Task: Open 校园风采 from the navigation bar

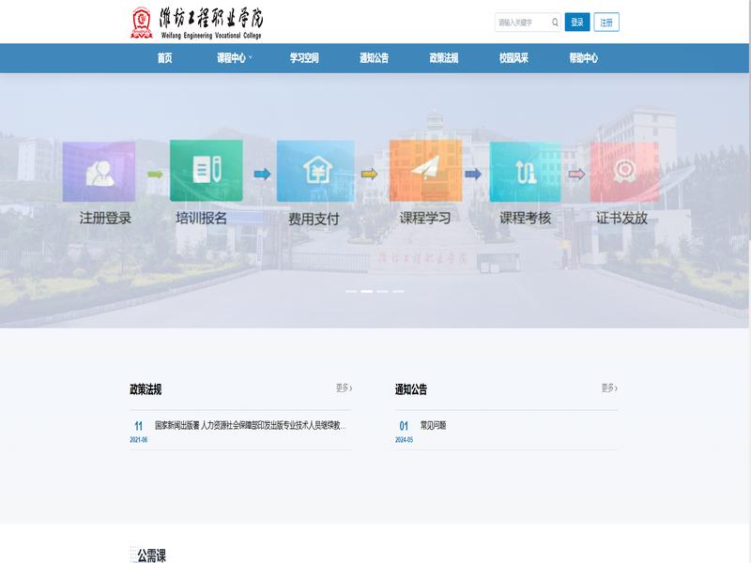Action: (x=513, y=58)
